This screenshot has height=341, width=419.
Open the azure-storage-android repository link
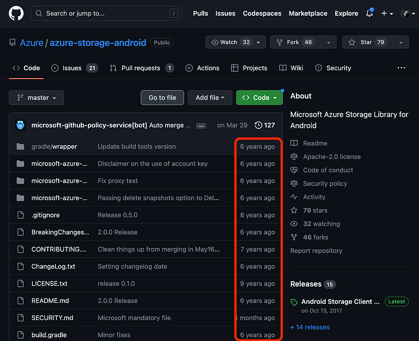pos(98,43)
